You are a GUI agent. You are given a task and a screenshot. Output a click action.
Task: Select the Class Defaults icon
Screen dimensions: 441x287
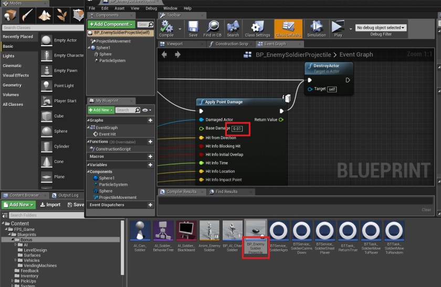288,28
